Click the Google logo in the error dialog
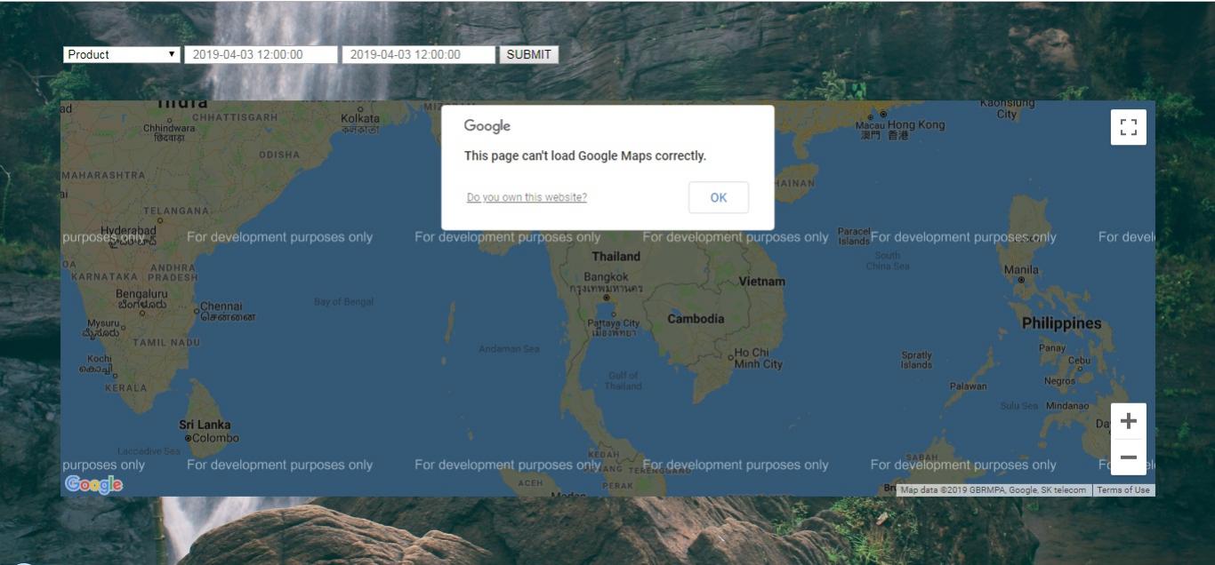The height and width of the screenshot is (565, 1215). 487,126
